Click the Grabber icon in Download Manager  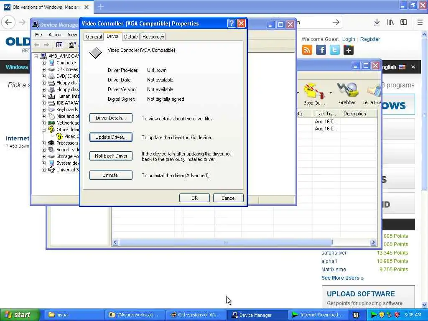click(347, 94)
